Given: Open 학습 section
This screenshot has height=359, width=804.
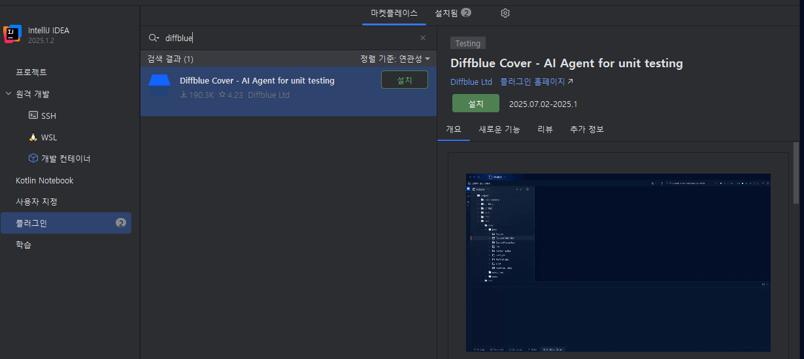Looking at the screenshot, I should [x=24, y=245].
